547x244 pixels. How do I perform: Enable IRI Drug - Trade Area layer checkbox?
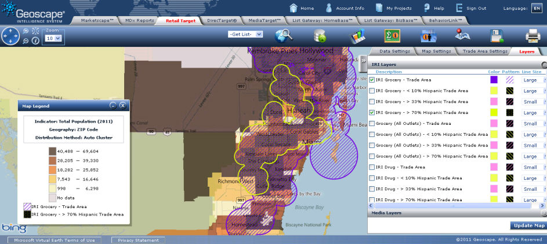pos(372,167)
